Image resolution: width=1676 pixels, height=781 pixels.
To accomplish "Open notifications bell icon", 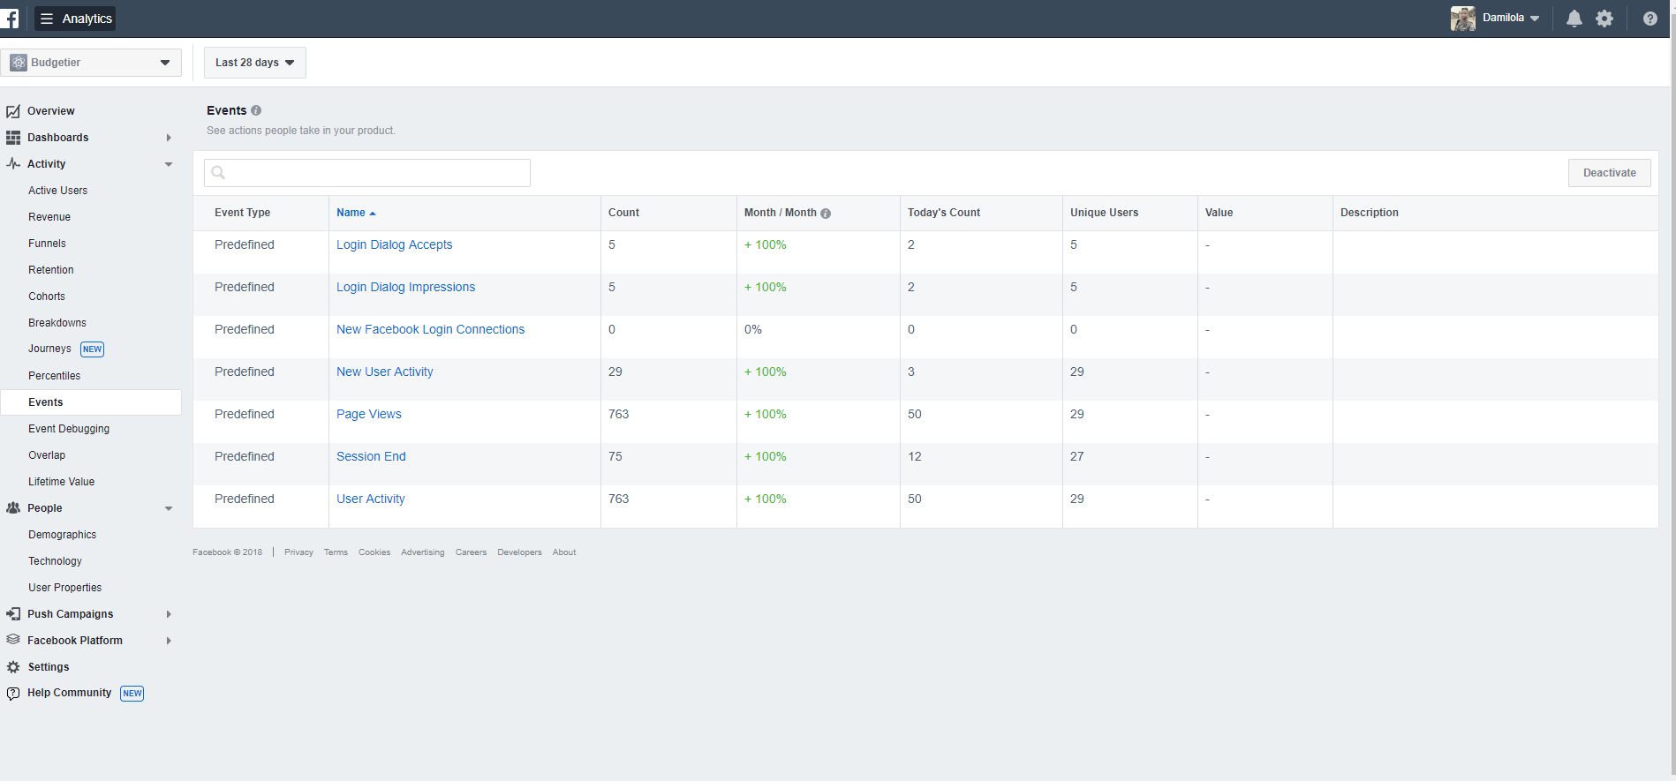I will pos(1574,19).
